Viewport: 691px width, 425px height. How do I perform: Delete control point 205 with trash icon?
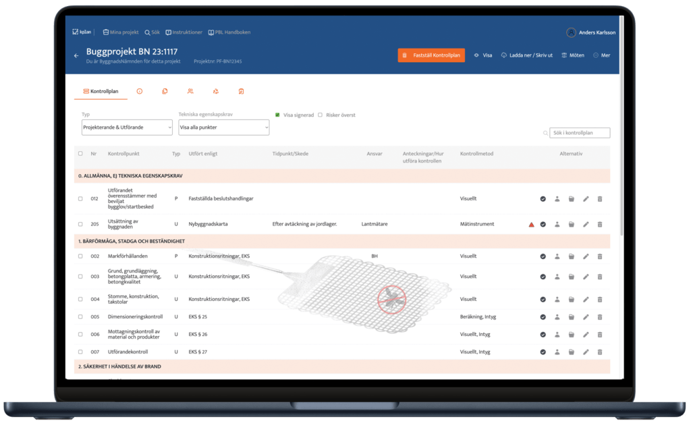599,224
